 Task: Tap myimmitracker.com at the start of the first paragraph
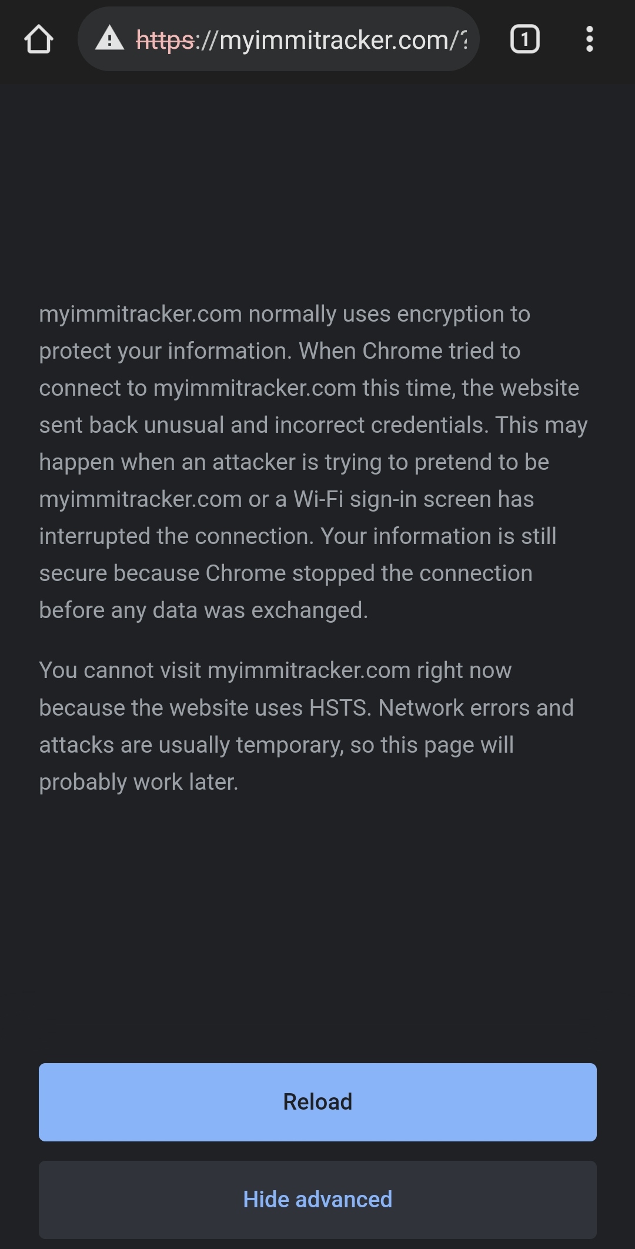tap(141, 315)
